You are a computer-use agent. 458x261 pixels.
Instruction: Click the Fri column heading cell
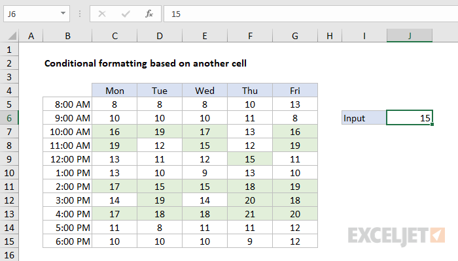(x=295, y=90)
